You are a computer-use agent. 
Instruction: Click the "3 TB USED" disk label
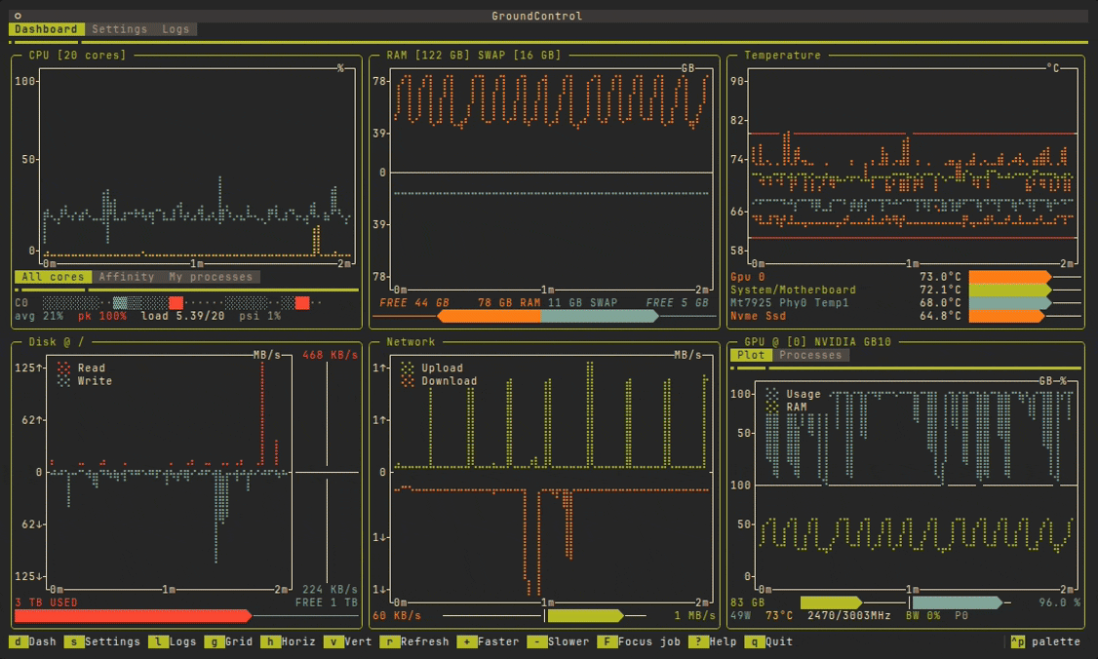[x=46, y=603]
